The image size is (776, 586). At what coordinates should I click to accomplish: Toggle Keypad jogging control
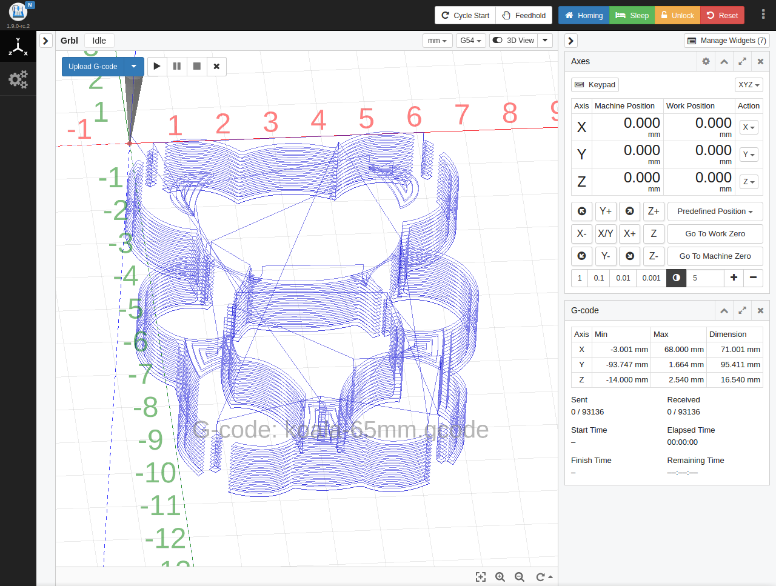(x=595, y=85)
